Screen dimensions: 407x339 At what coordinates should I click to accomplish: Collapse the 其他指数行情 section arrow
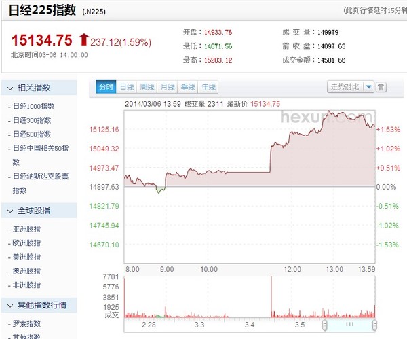[7, 305]
